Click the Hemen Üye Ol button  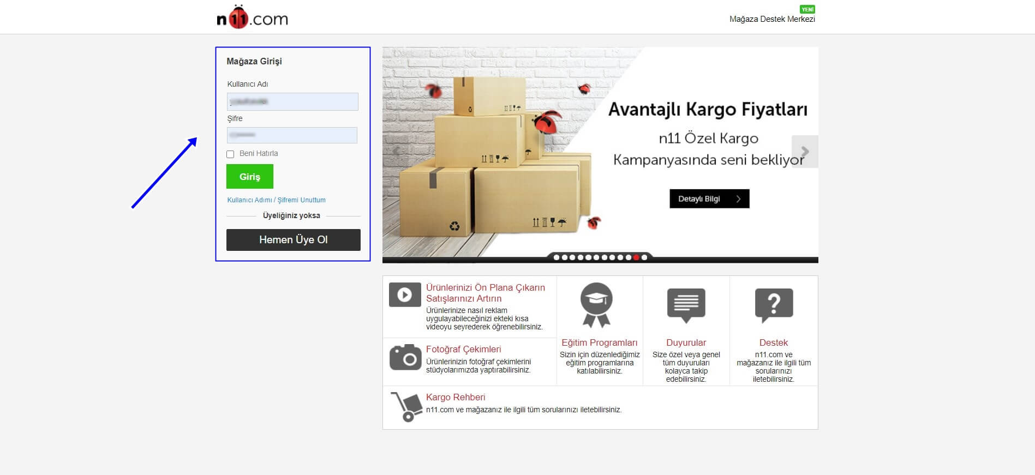[x=294, y=240]
